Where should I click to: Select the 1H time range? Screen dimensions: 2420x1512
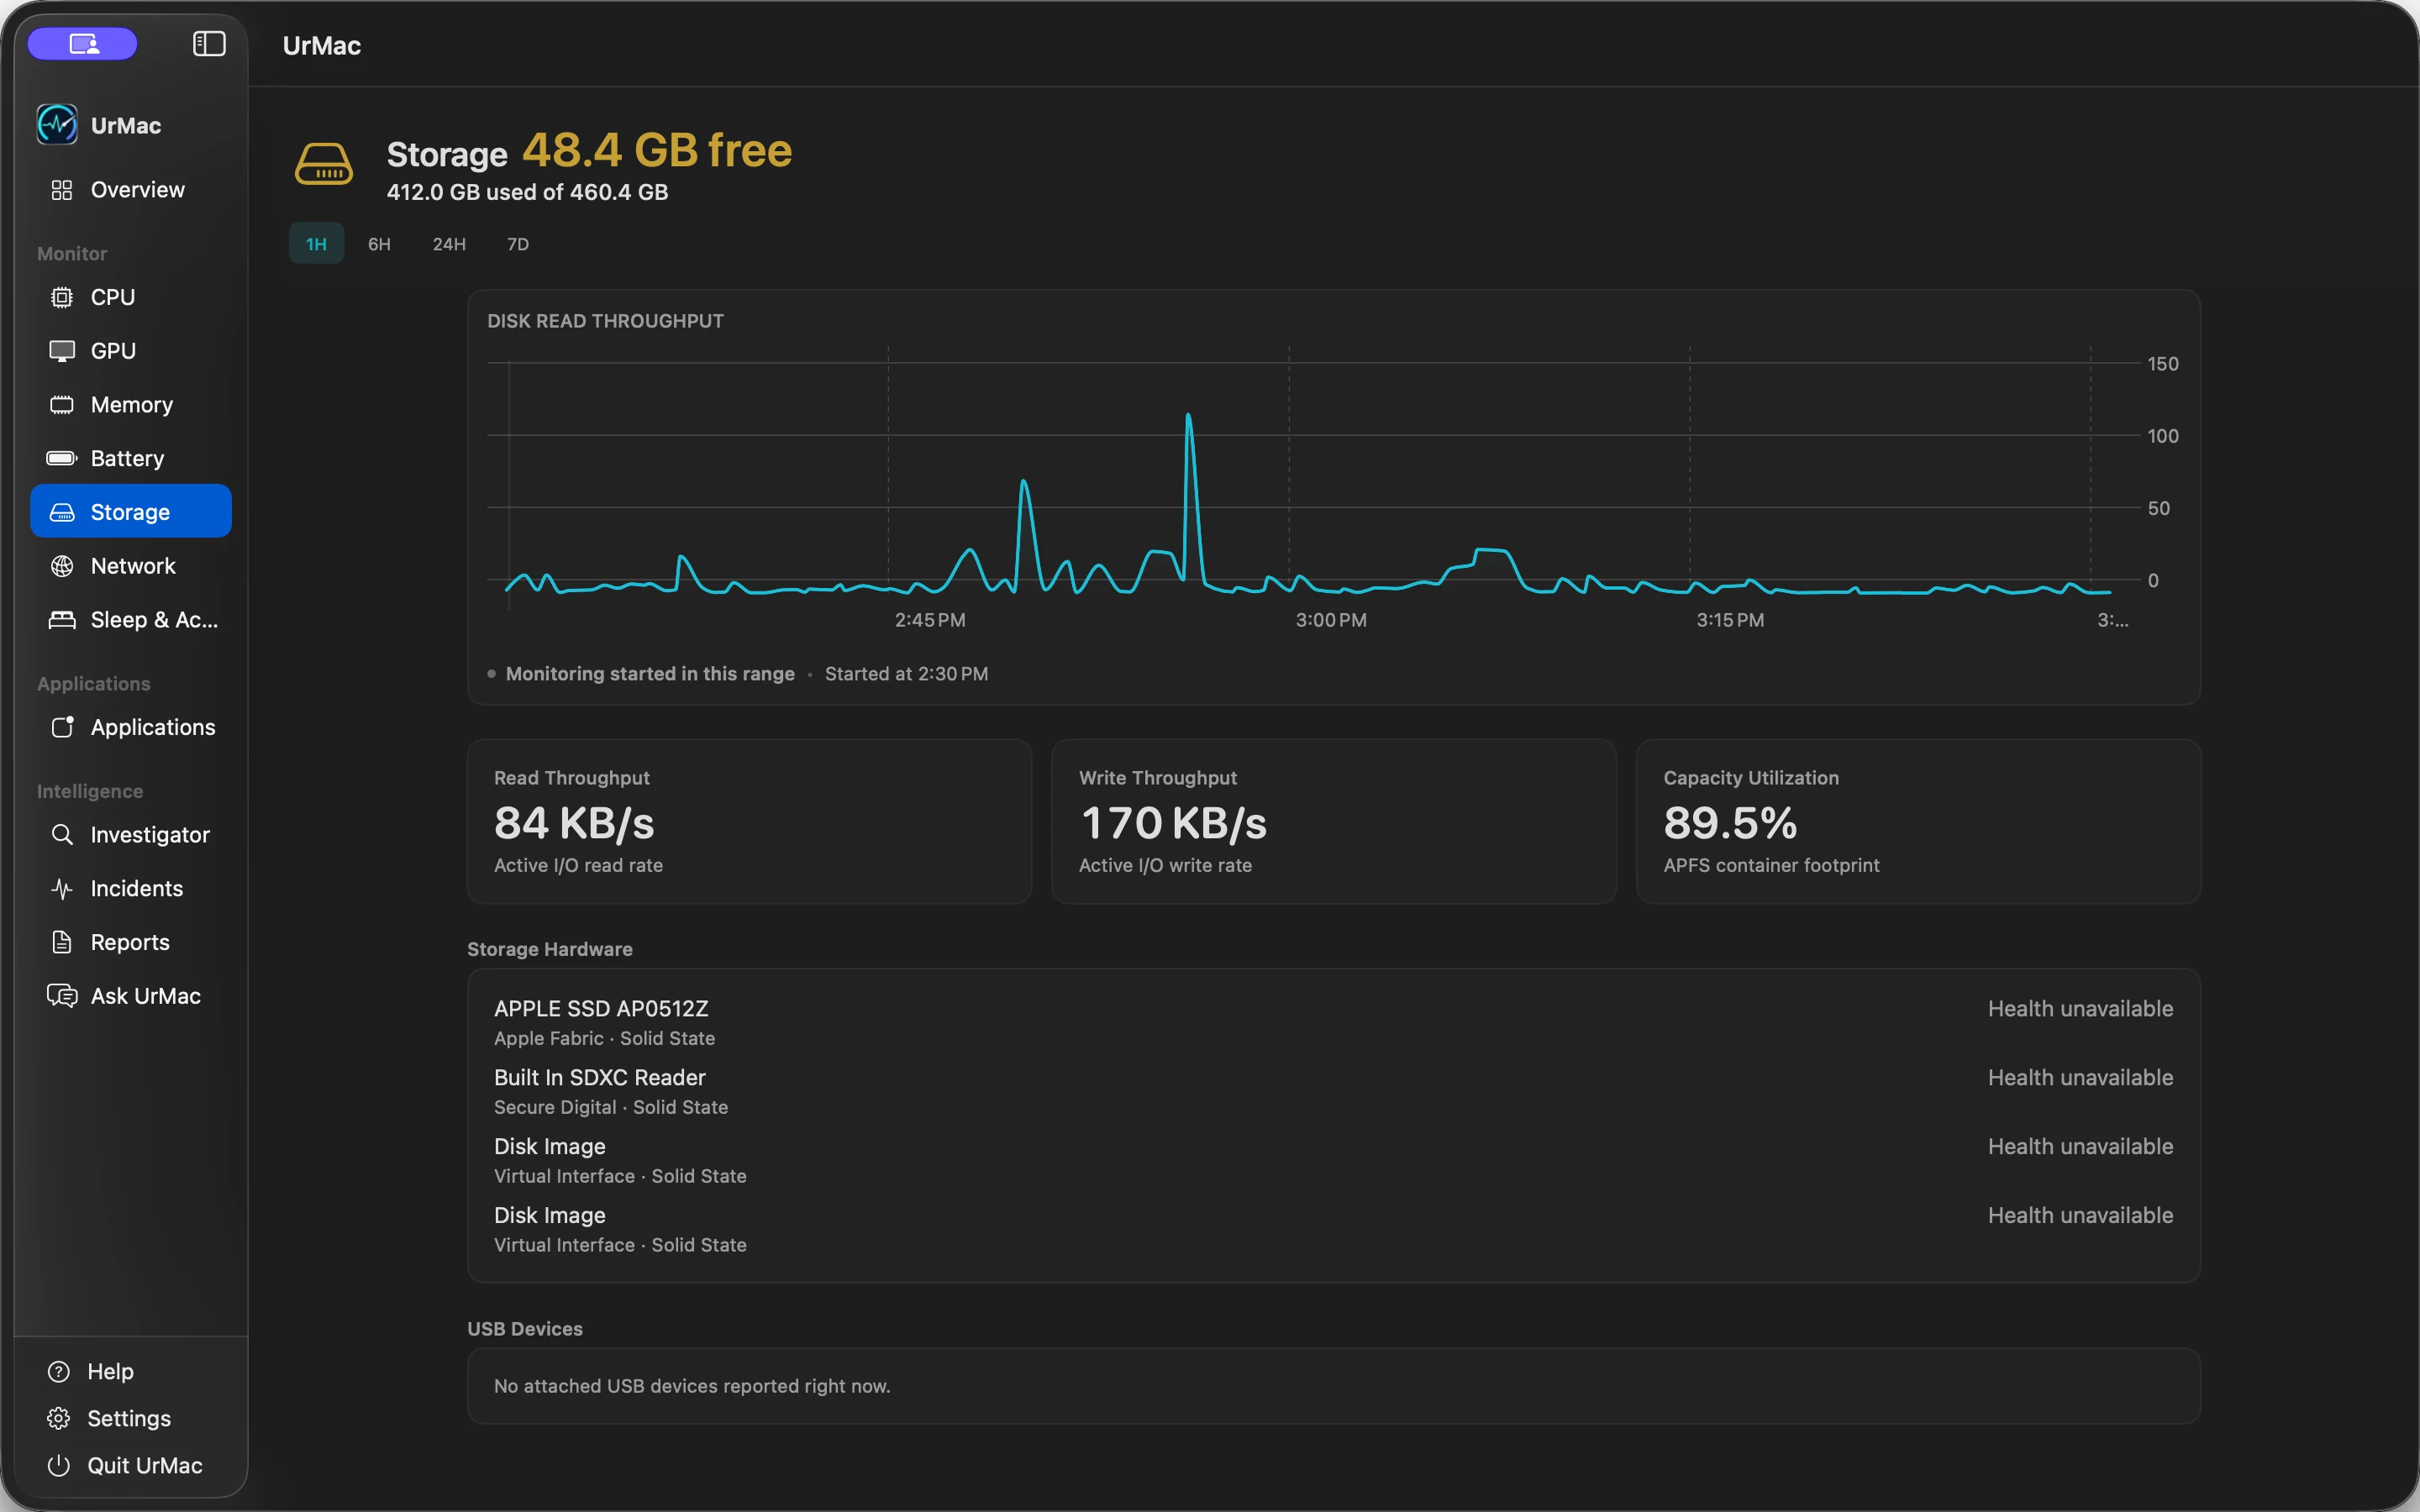tap(316, 244)
